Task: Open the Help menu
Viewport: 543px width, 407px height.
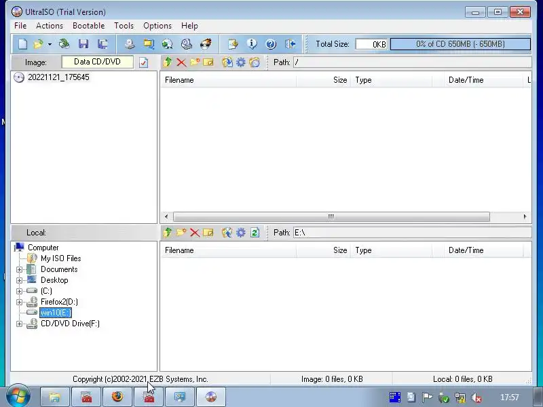Action: click(189, 26)
